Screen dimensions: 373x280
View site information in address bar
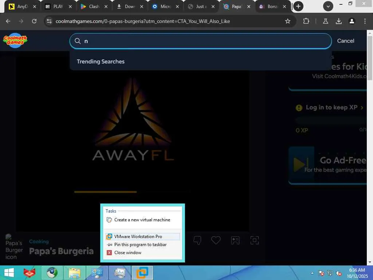point(49,21)
